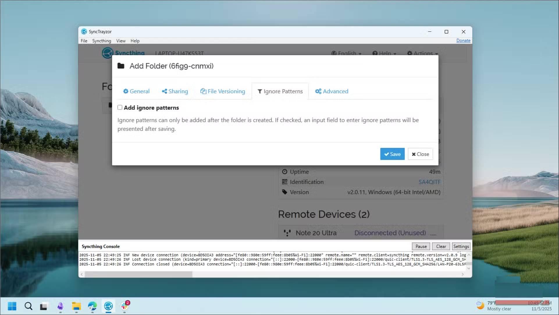
Task: Switch to the File Versioning tab
Action: pyautogui.click(x=223, y=91)
